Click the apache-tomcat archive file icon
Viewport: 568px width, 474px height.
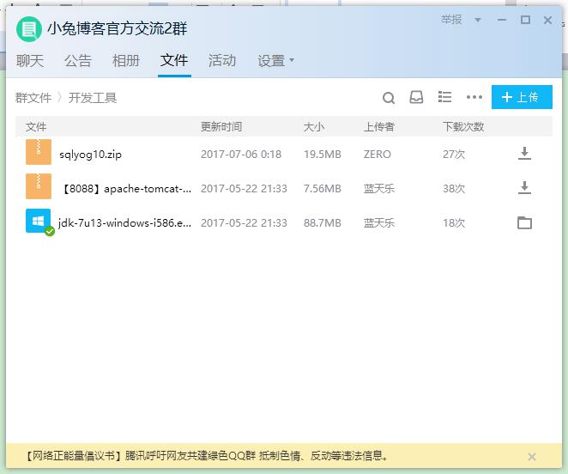39,186
